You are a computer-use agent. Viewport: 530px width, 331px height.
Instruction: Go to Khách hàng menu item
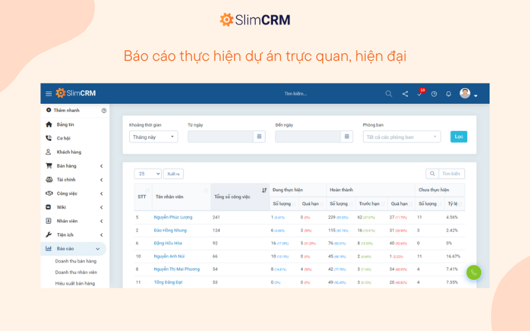click(x=69, y=152)
